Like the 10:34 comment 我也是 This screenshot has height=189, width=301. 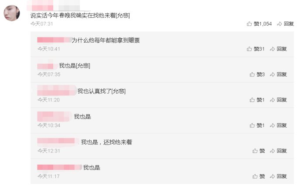(x=257, y=125)
